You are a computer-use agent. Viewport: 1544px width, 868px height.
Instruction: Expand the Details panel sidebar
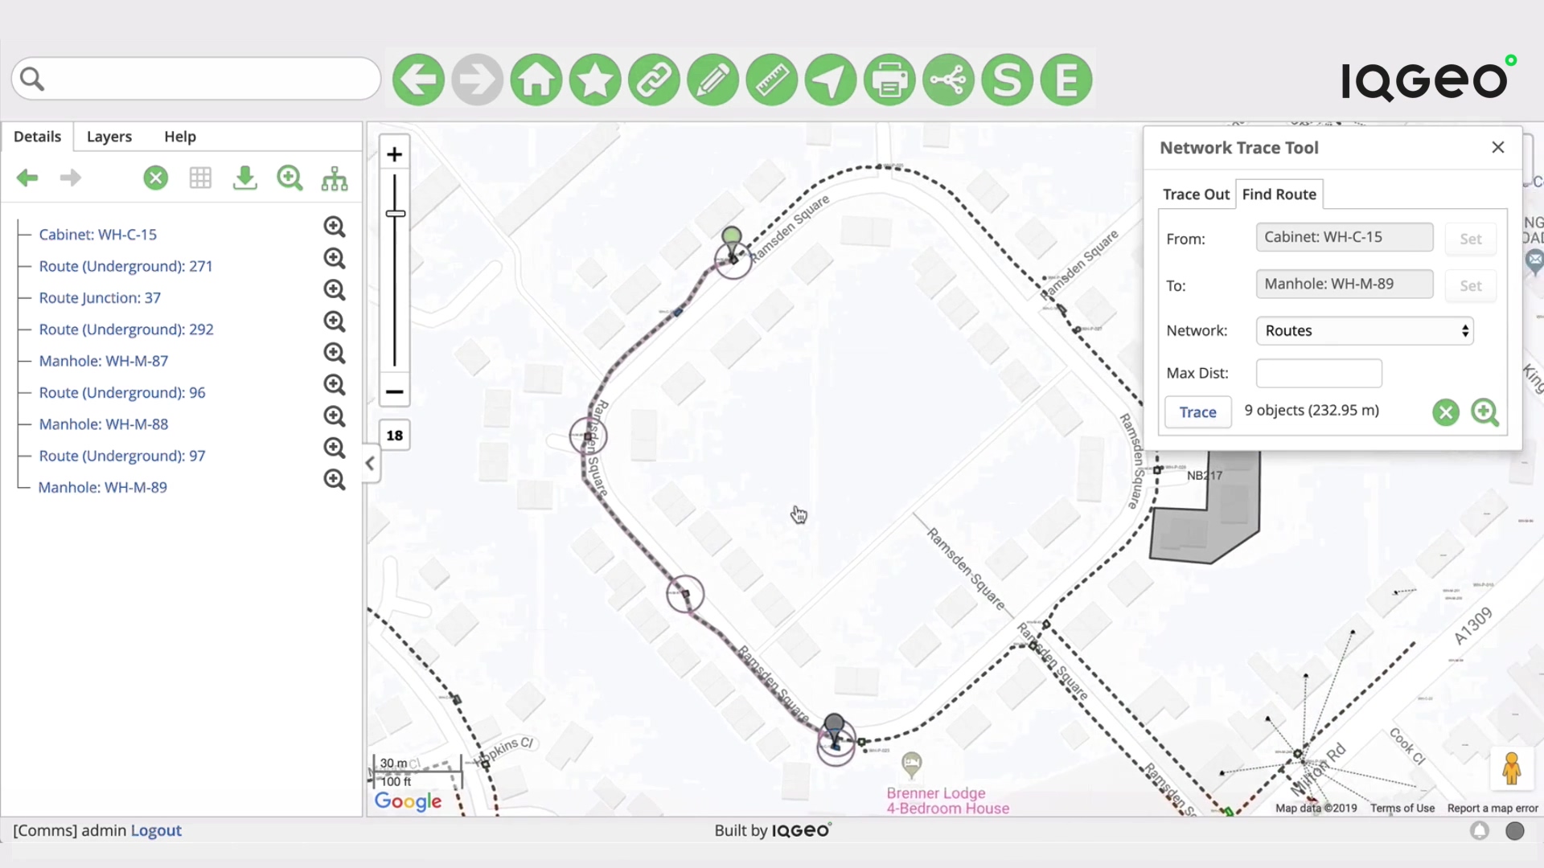[x=370, y=465]
